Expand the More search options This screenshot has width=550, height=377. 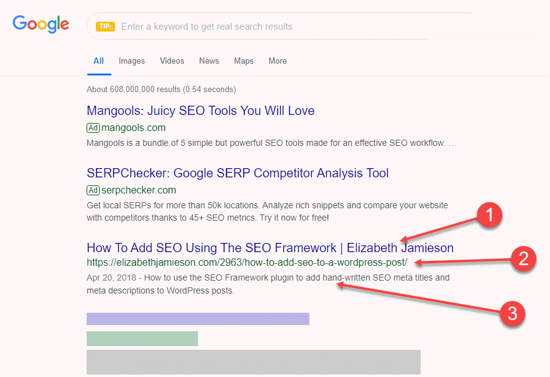[x=278, y=61]
